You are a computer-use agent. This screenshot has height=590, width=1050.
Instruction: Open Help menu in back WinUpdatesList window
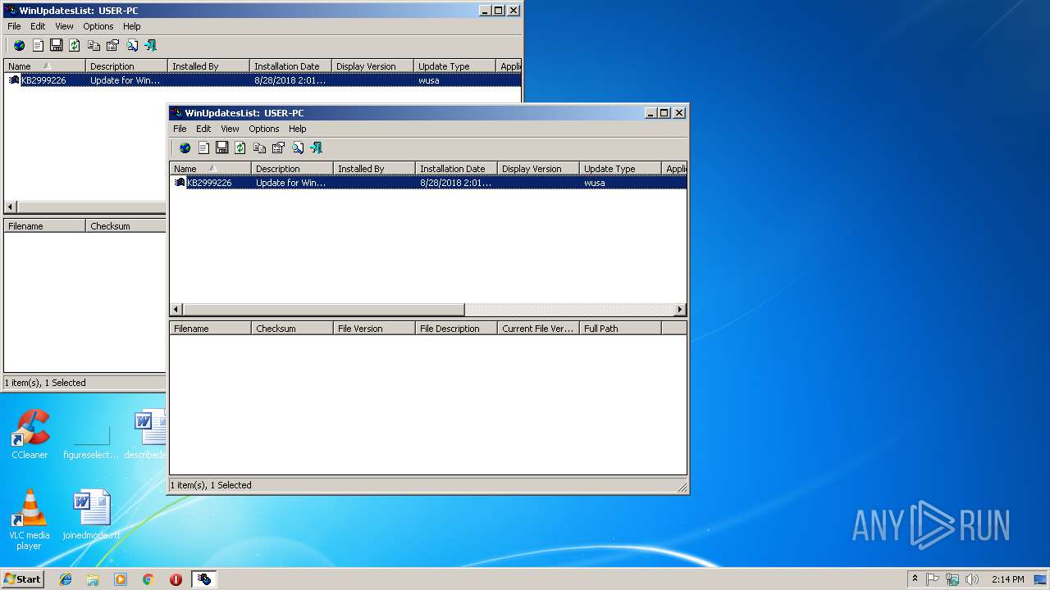132,26
